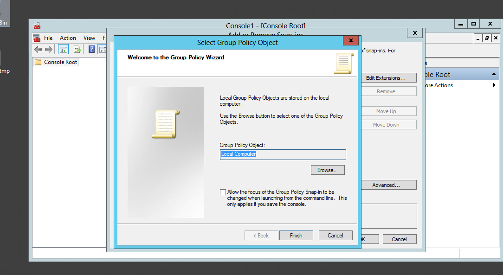This screenshot has width=503, height=275.
Task: Open the View menu
Action: coord(89,38)
